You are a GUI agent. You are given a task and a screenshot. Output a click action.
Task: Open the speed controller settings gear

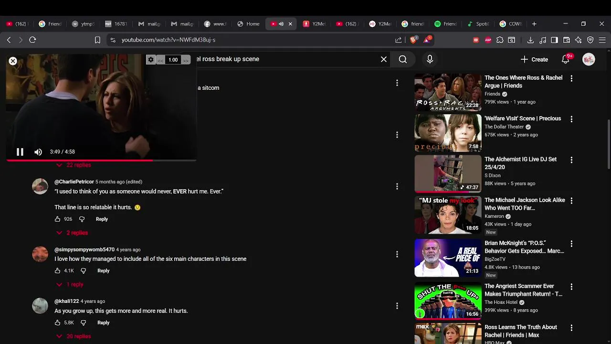pos(151,60)
